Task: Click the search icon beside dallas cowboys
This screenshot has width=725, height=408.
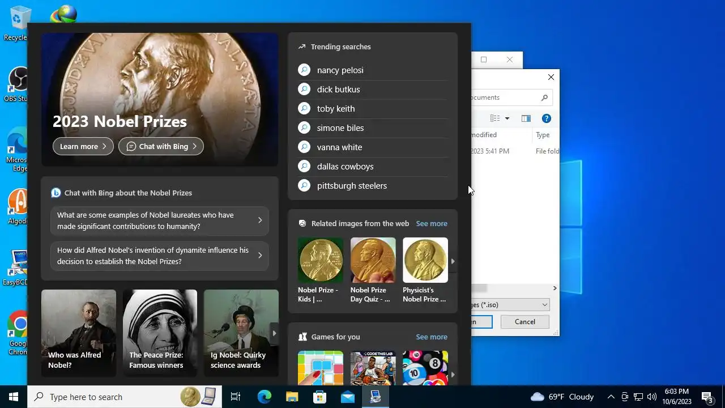Action: pyautogui.click(x=304, y=166)
